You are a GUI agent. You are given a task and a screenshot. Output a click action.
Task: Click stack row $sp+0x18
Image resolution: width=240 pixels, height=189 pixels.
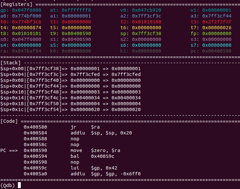[71, 104]
